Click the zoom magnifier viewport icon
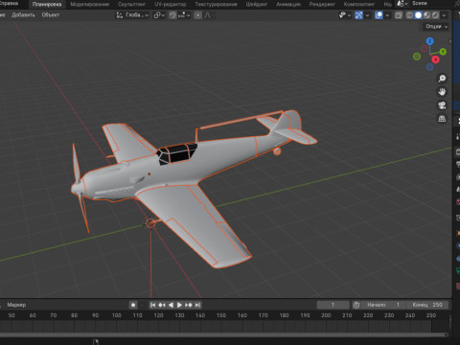Screen dimensions: 460x345 click(442, 79)
